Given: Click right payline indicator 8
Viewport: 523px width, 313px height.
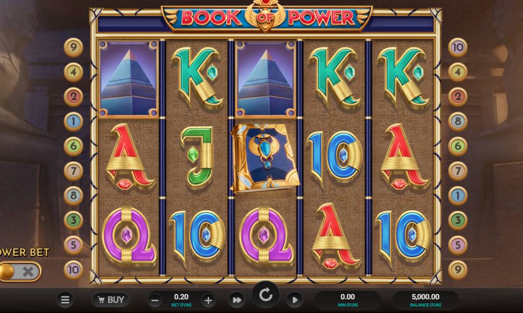Looking at the screenshot, I should (458, 121).
